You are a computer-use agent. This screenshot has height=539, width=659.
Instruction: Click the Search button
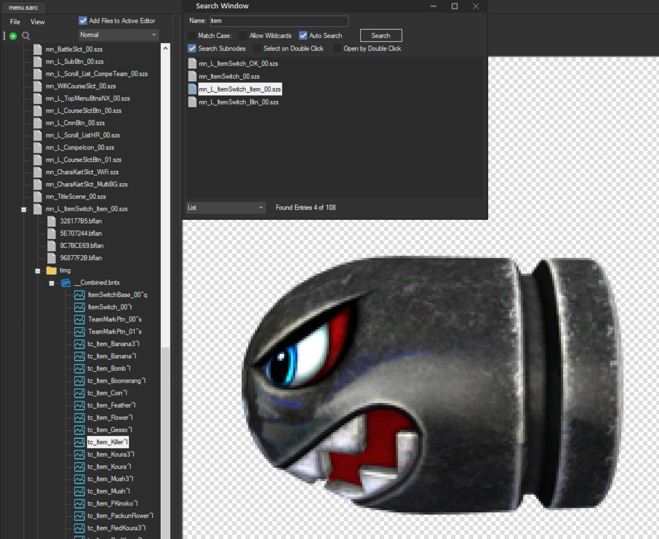(x=381, y=35)
